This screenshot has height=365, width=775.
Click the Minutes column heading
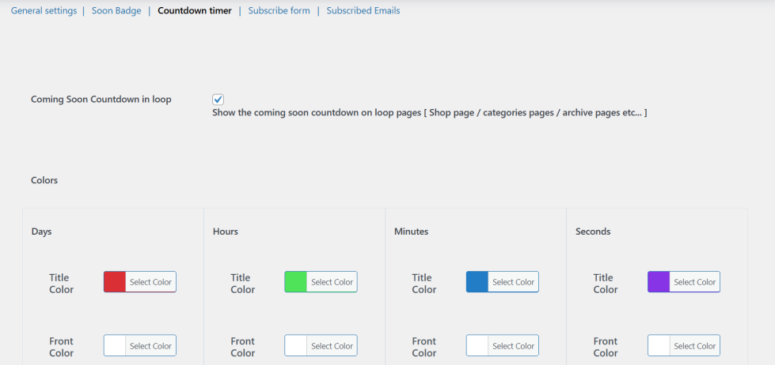[411, 231]
